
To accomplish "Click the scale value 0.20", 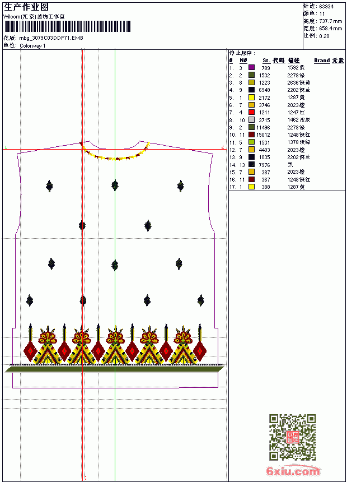I will coord(324,36).
